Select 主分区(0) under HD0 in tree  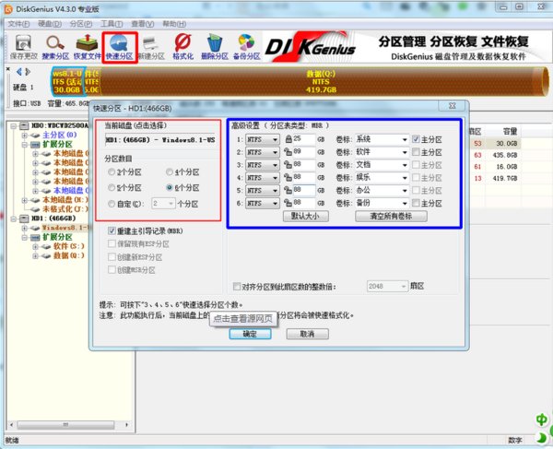[x=59, y=135]
